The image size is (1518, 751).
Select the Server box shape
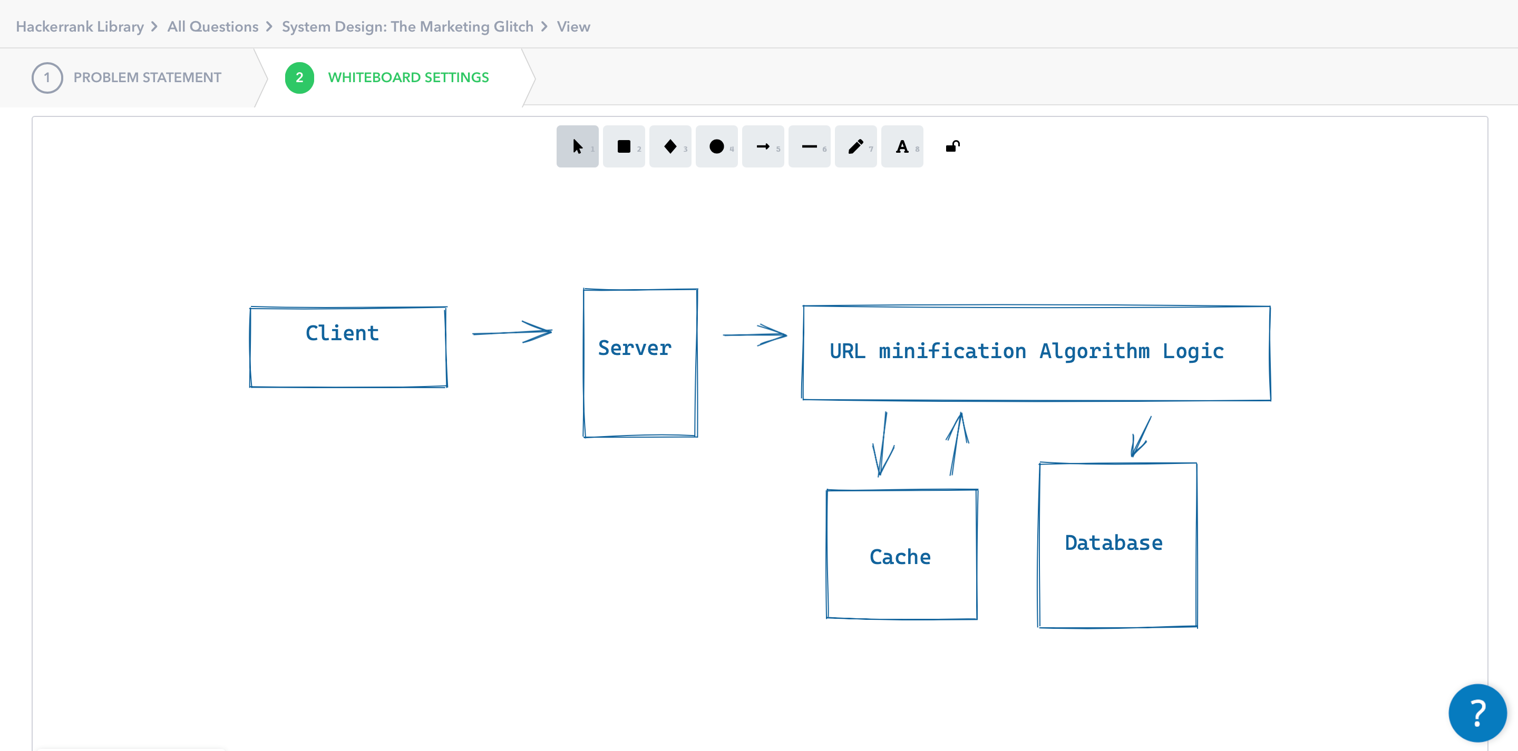(640, 361)
